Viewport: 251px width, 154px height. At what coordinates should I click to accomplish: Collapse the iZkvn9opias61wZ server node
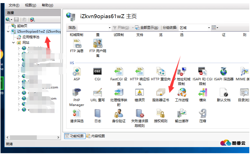click(x=8, y=32)
